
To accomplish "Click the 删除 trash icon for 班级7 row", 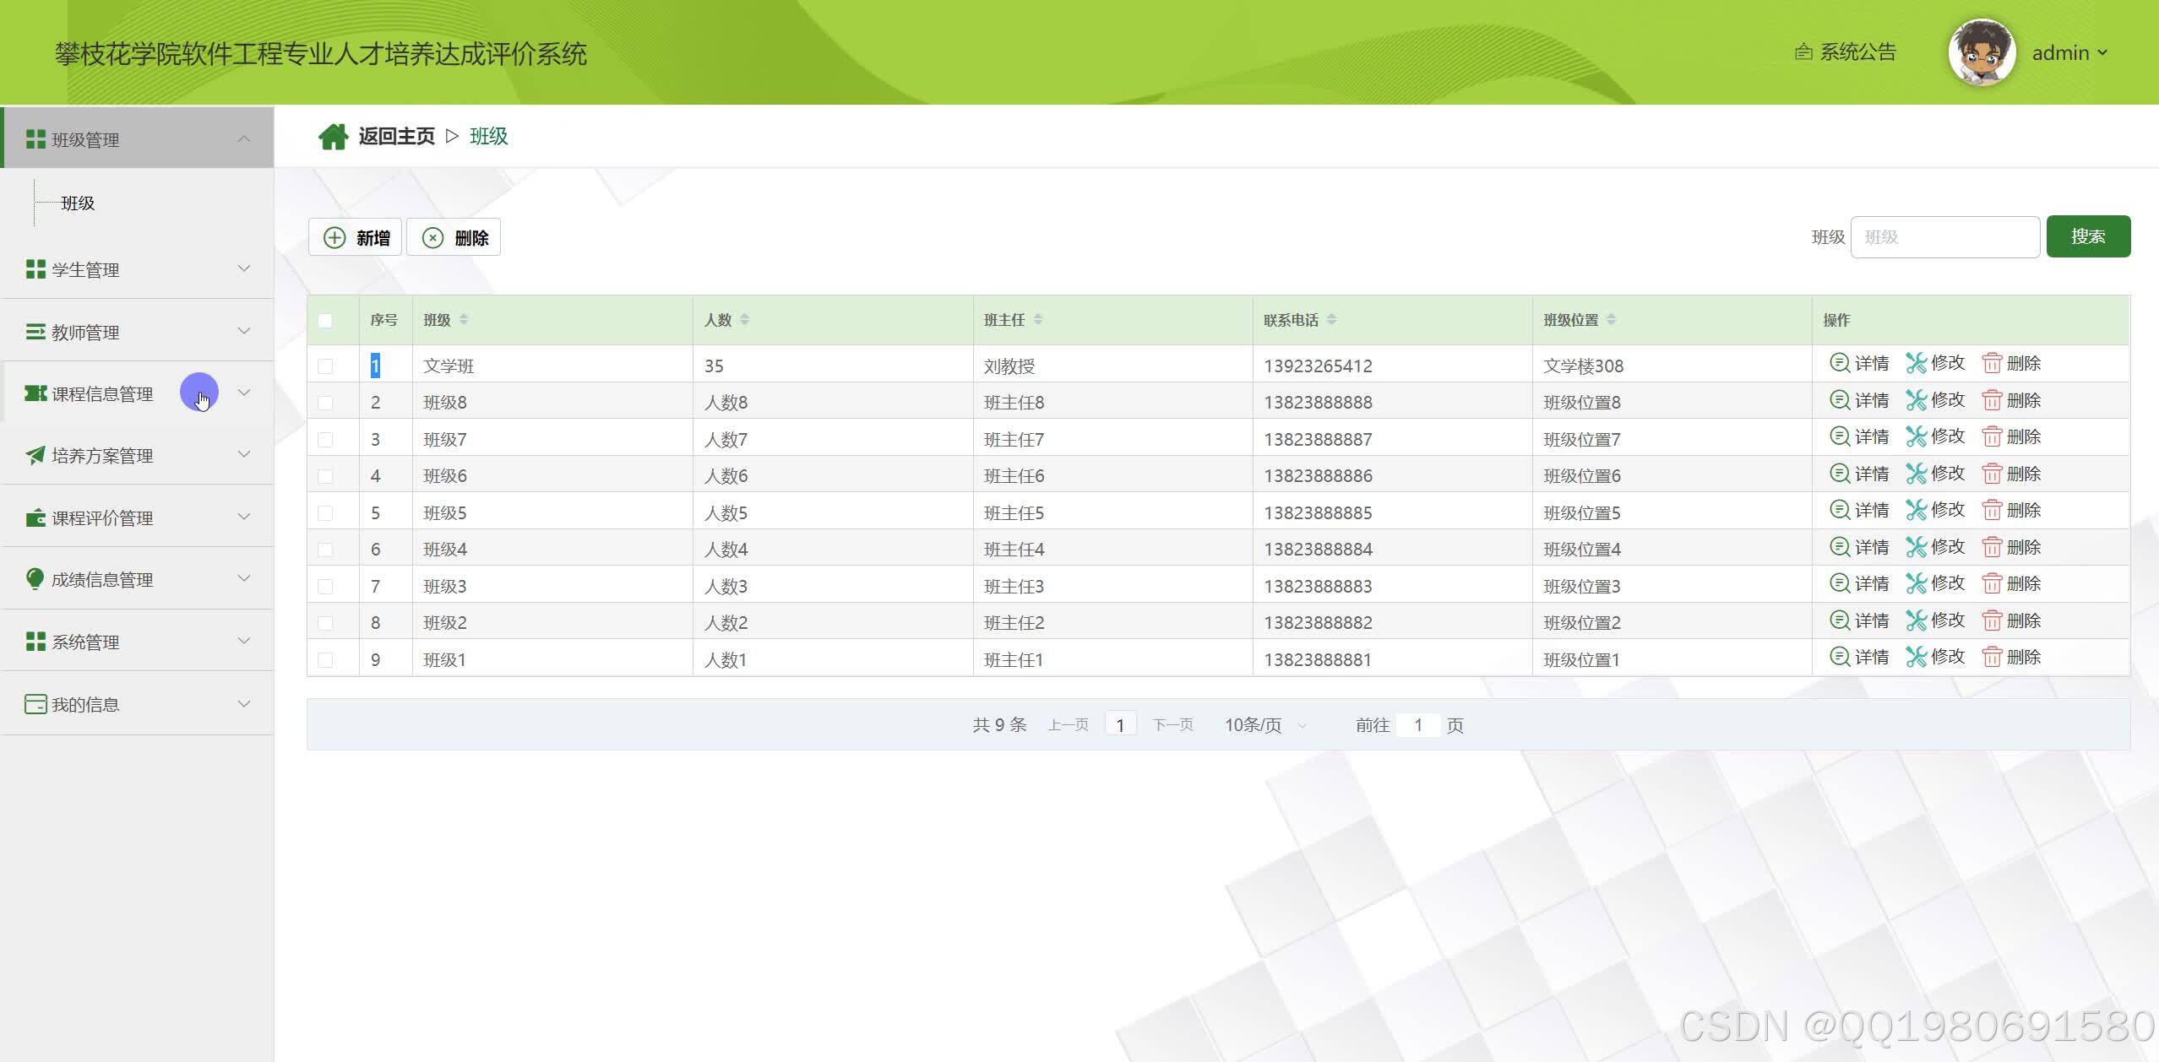I will click(1992, 437).
